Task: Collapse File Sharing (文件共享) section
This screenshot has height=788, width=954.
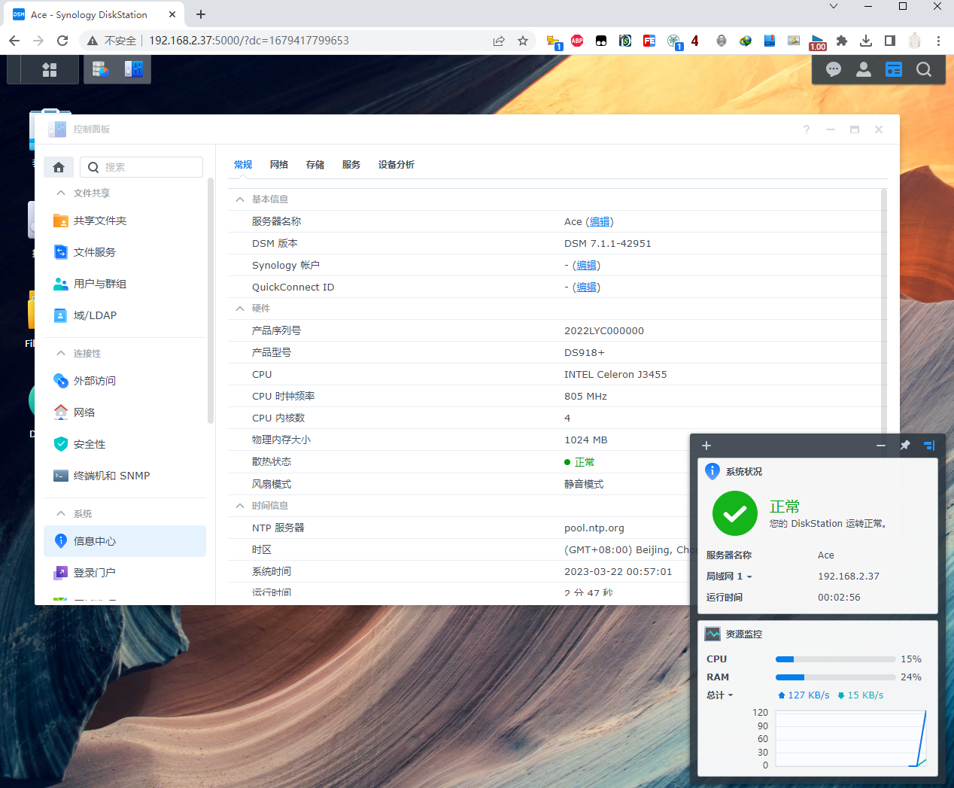Action: pyautogui.click(x=61, y=193)
